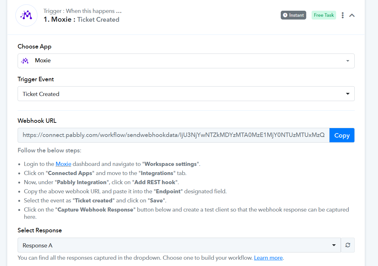Copy the webhook URL
Screen dimensions: 378x266
342,135
